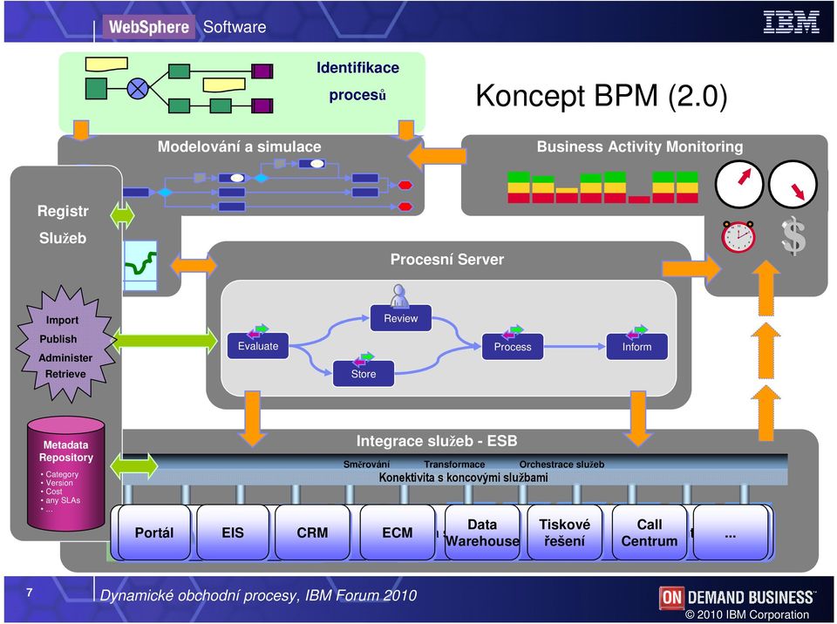Click the orange arrow from Procesní Server to Monitoring
This screenshot has height=624, width=837.
point(691,268)
